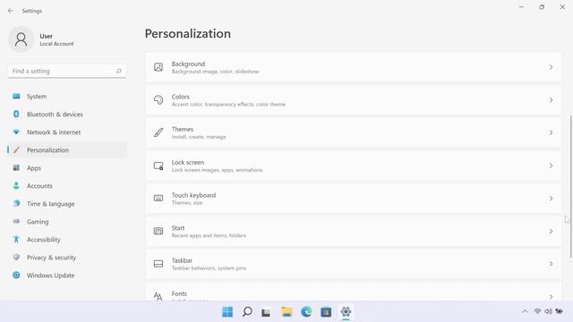573x322 pixels.
Task: Open System in the sidebar
Action: (67, 97)
